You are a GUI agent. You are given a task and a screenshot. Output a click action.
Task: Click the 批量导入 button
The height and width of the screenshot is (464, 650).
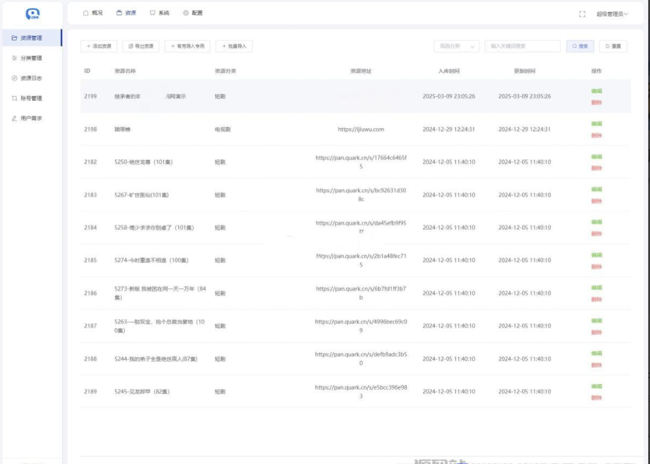click(234, 46)
